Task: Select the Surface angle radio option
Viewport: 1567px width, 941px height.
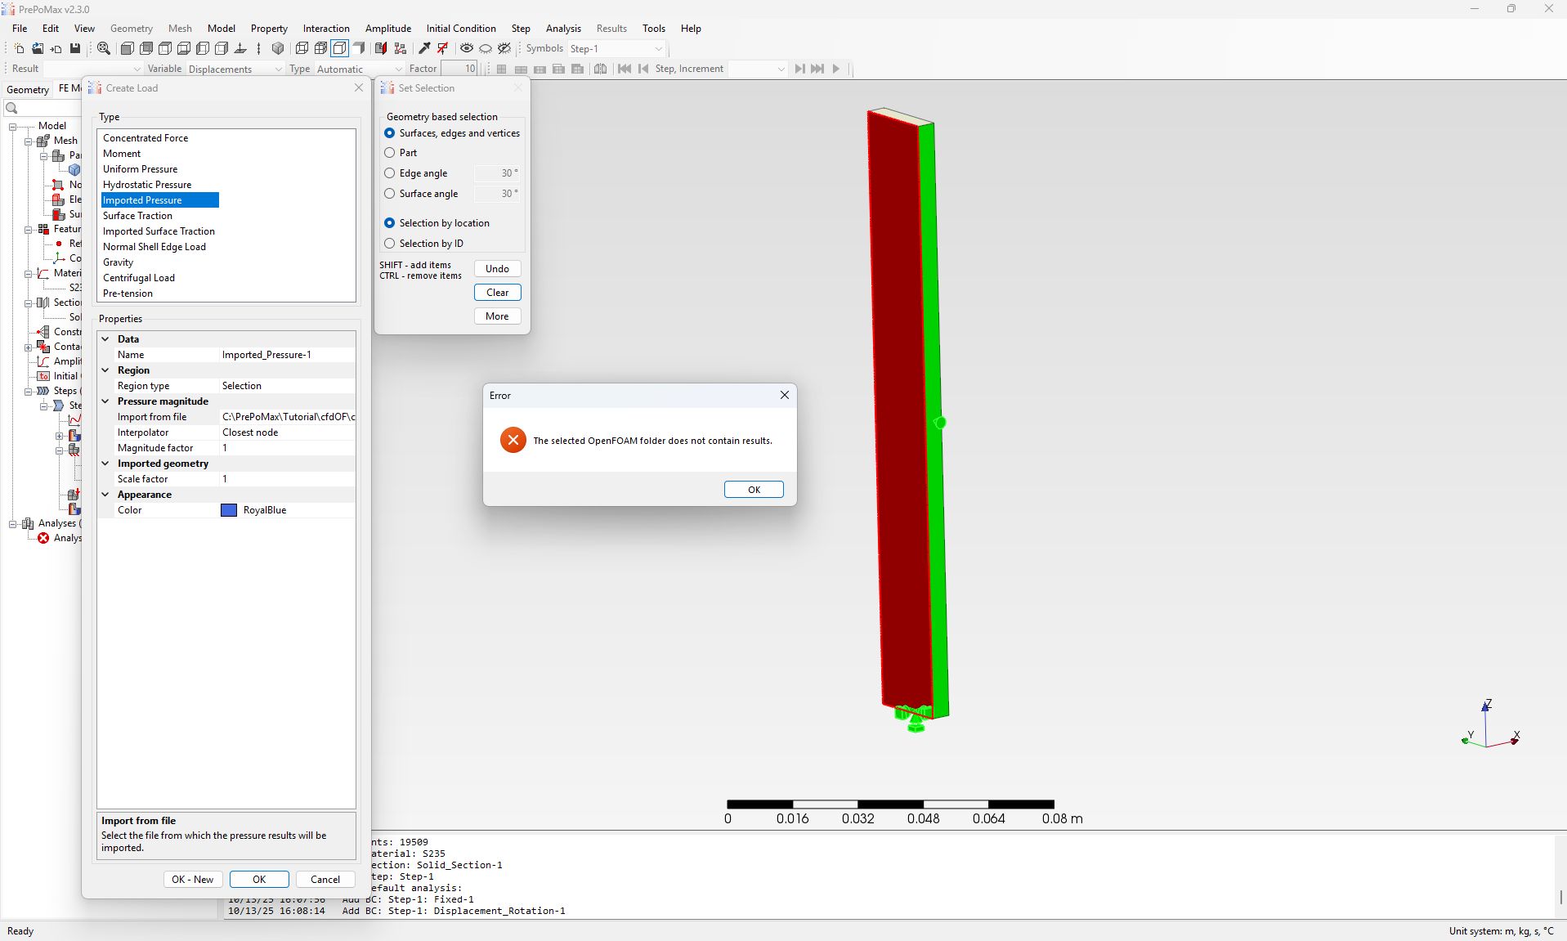Action: pyautogui.click(x=389, y=194)
